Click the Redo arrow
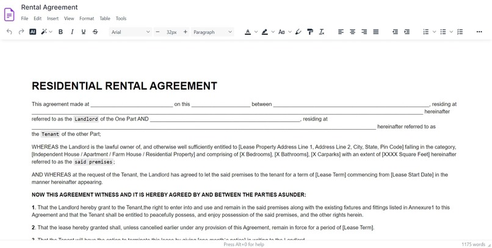492x248 pixels. click(21, 32)
